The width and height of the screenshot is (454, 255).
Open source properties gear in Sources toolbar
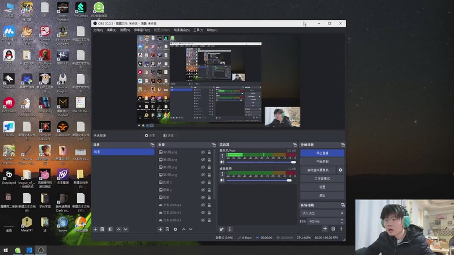point(175,229)
